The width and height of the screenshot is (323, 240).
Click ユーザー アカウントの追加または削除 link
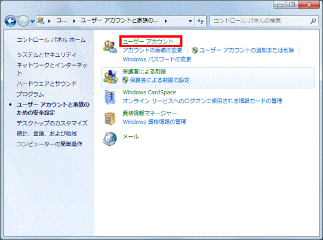[x=247, y=50]
